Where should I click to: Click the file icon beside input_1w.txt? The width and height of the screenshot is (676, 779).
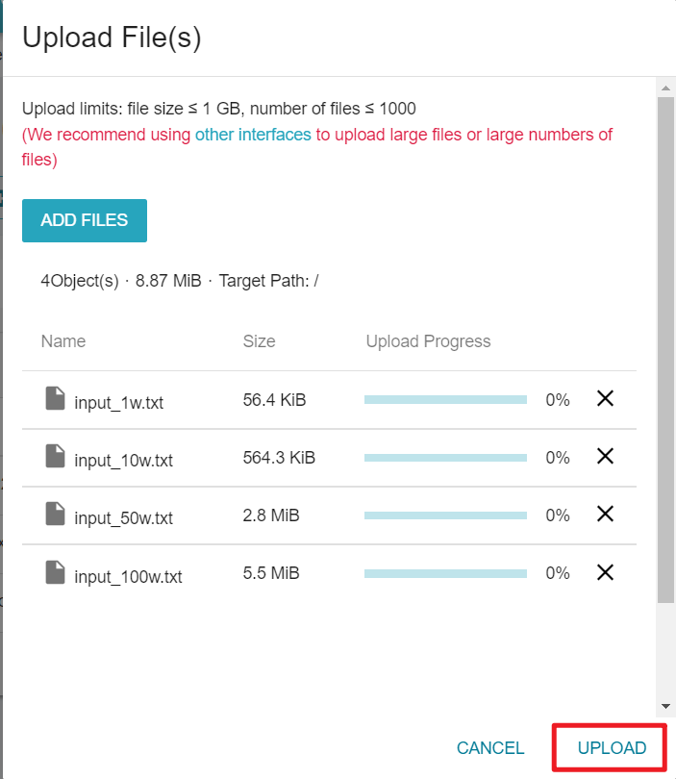[x=55, y=398]
